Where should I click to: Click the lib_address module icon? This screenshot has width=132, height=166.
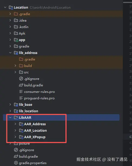coord(16,53)
